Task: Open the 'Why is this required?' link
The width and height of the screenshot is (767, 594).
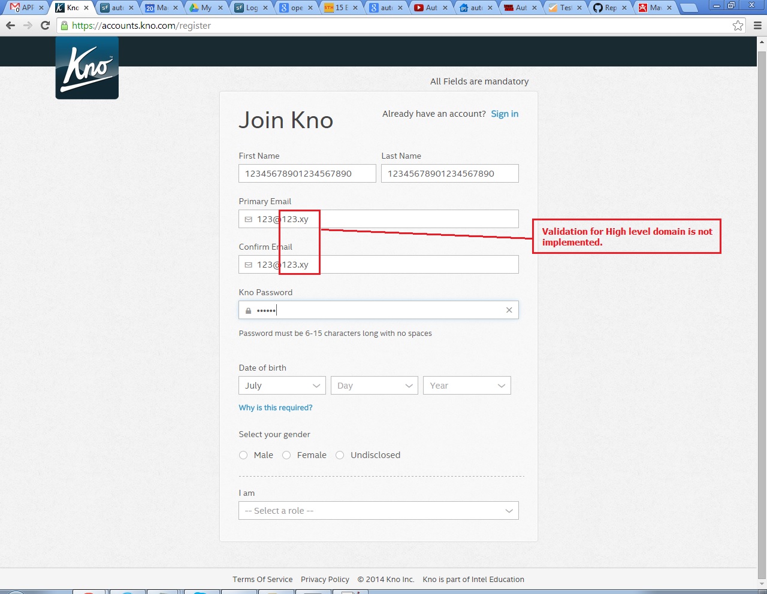Action: [276, 408]
